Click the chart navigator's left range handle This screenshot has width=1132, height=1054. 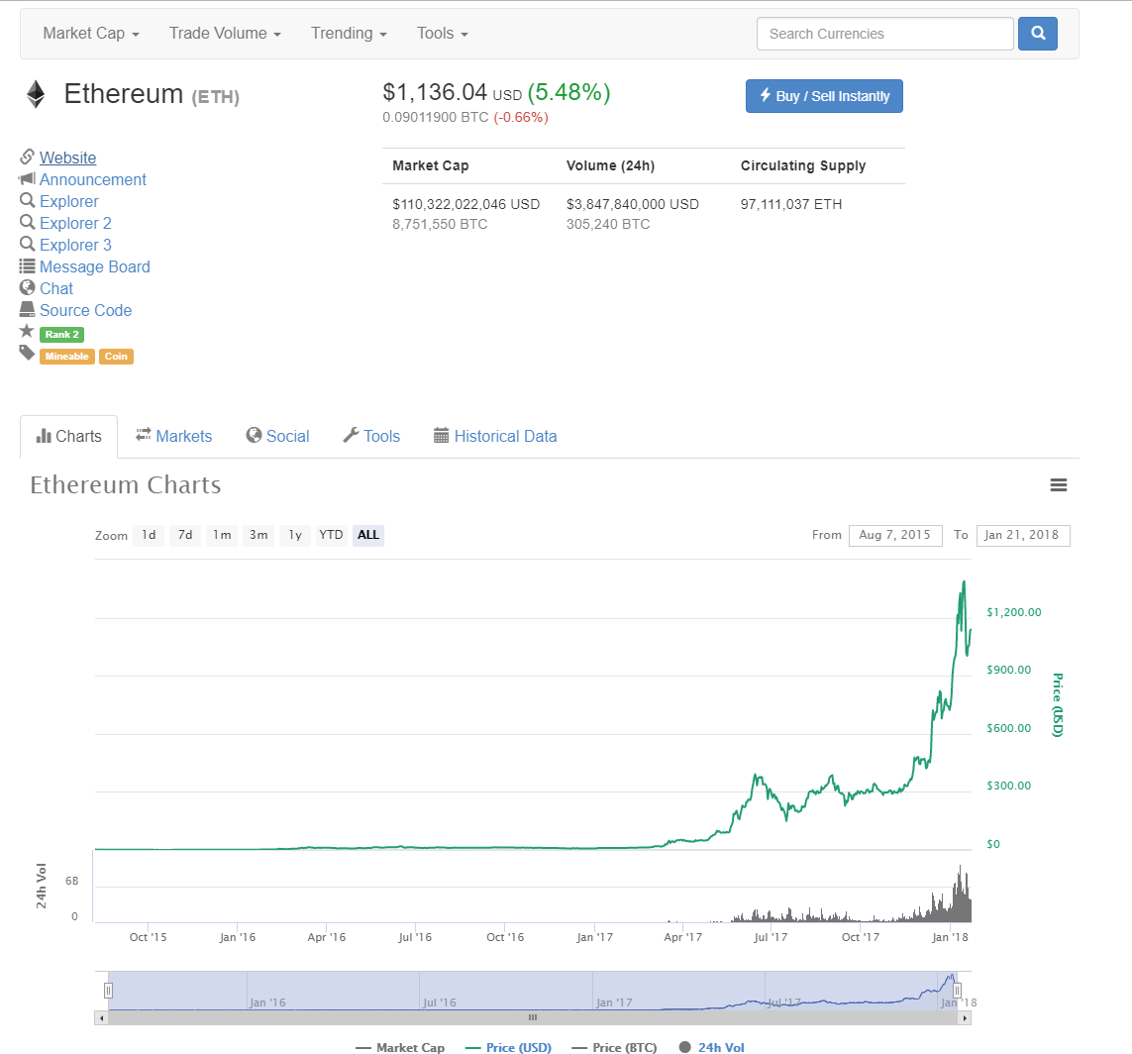tap(109, 990)
